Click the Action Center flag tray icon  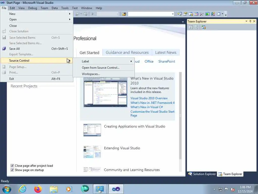coord(227,189)
